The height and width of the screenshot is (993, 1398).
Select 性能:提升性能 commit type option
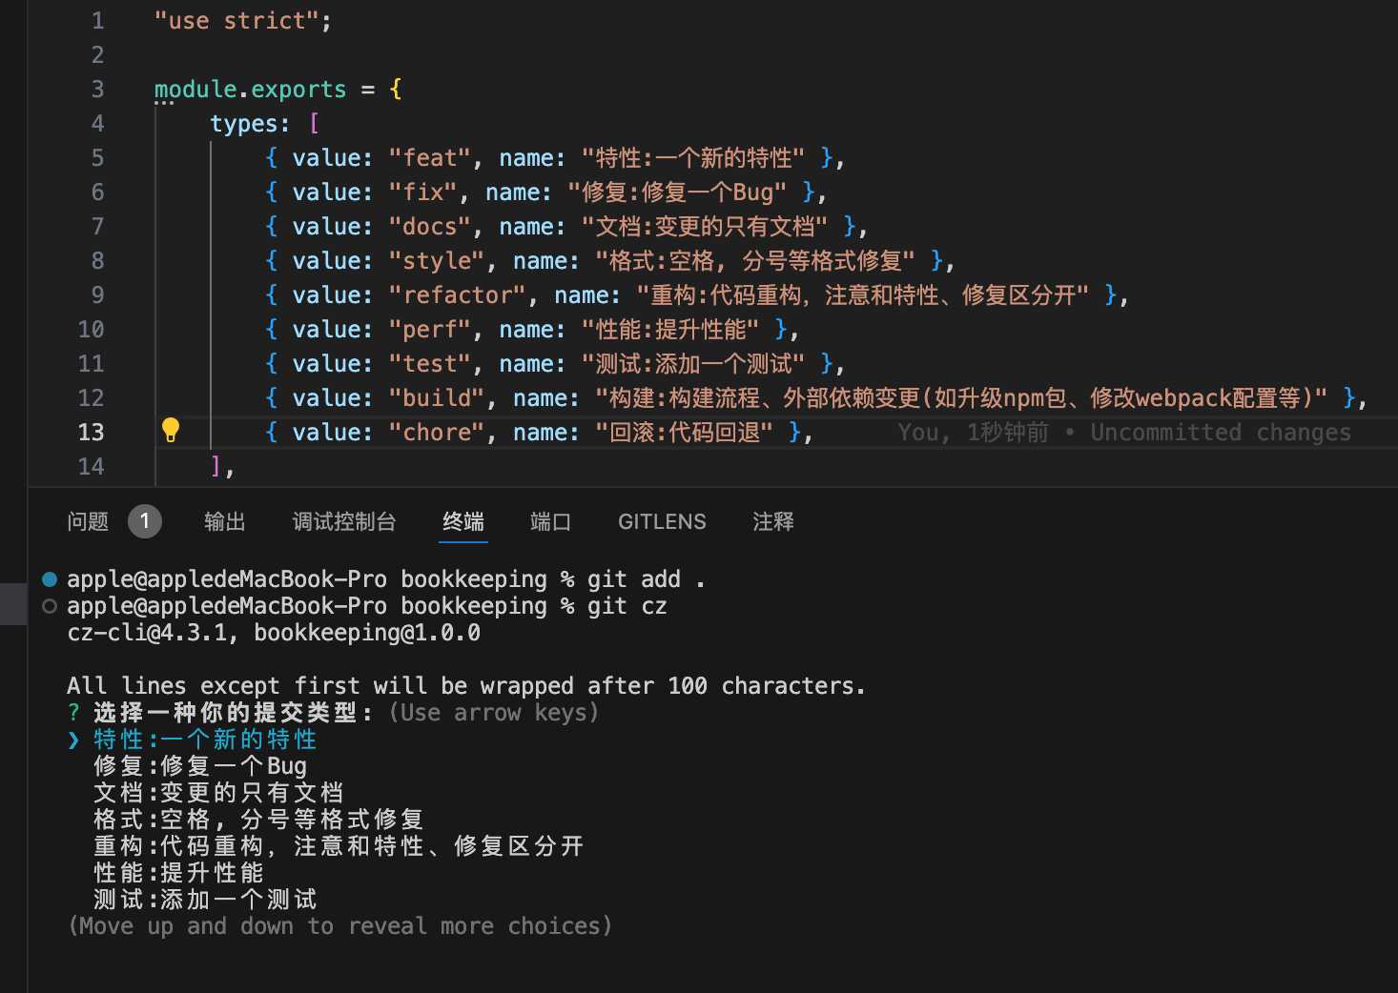click(x=178, y=873)
